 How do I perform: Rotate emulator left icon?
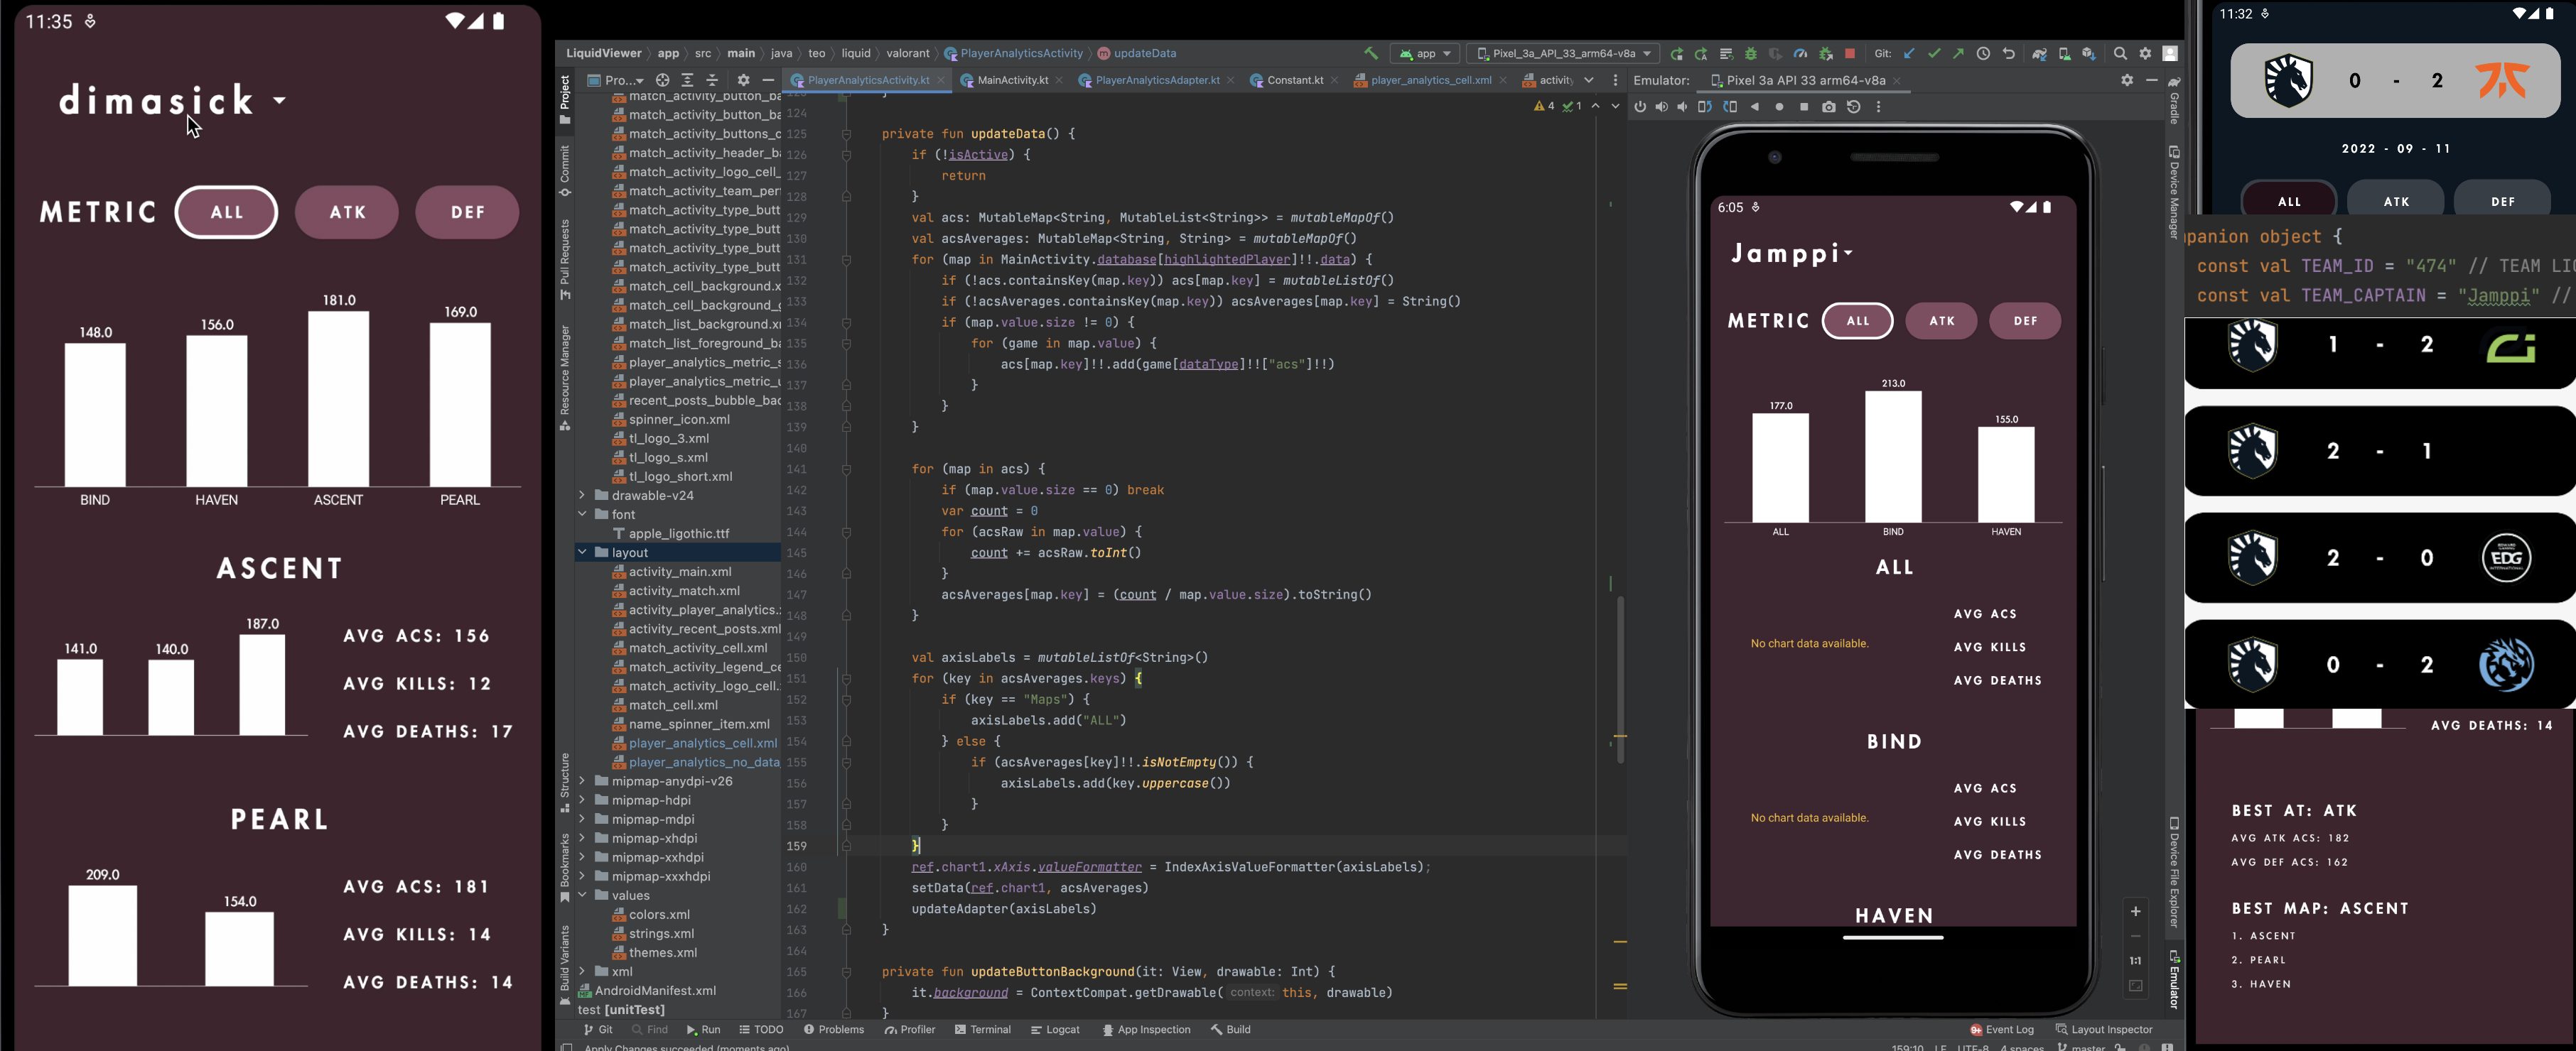coord(1705,107)
